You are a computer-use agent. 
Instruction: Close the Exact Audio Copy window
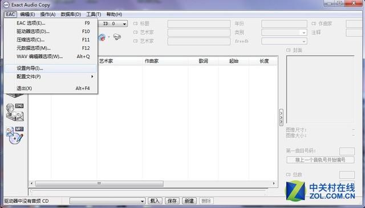point(354,3)
